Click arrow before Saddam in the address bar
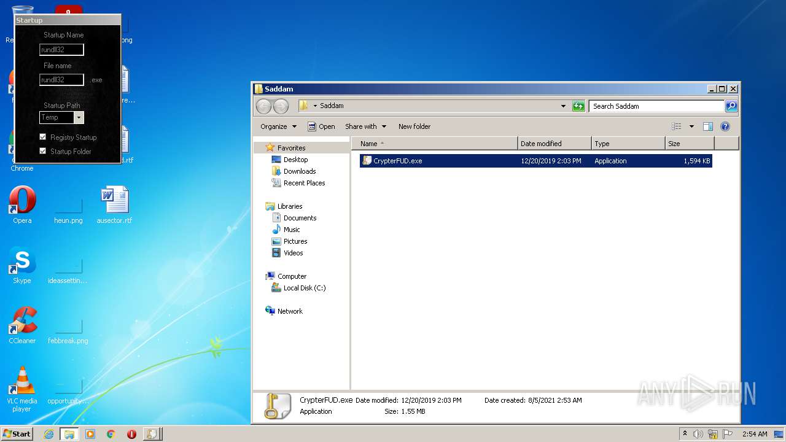 315,106
